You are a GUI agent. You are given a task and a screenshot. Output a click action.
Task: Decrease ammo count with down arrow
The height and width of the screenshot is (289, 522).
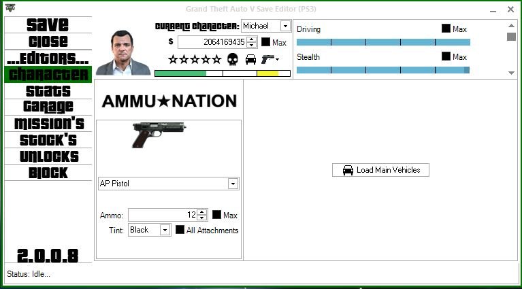pyautogui.click(x=202, y=218)
